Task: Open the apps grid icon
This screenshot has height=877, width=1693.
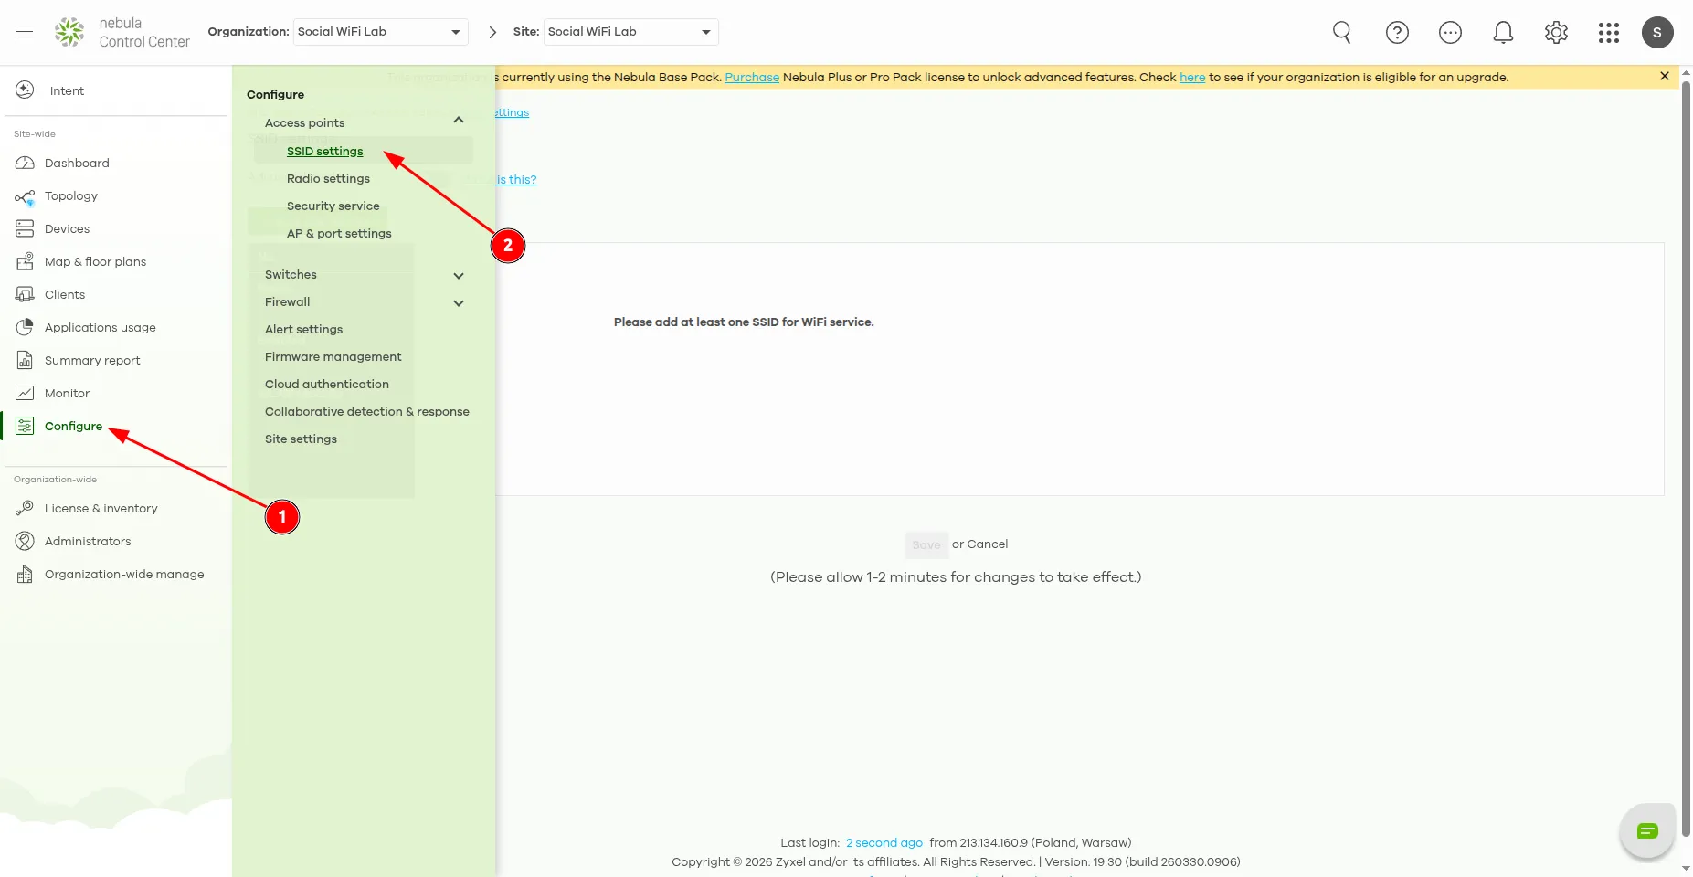Action: click(x=1609, y=33)
